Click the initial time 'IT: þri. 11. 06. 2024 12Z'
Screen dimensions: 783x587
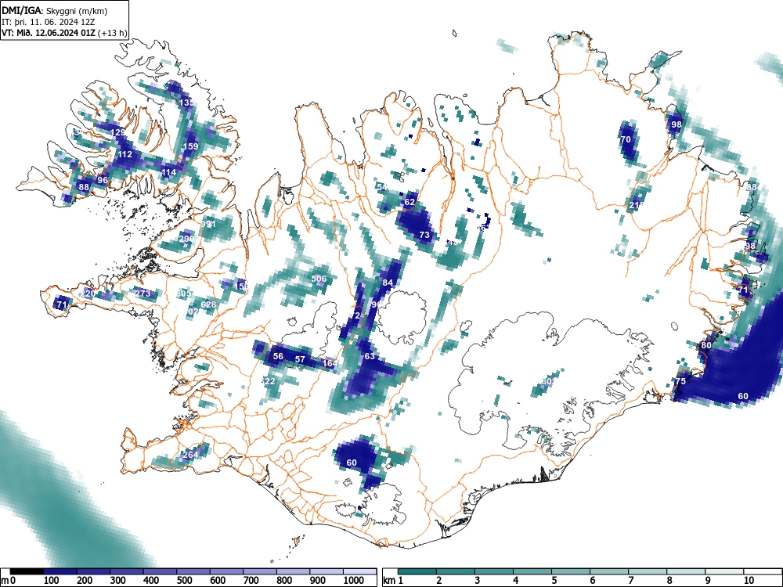pyautogui.click(x=49, y=22)
